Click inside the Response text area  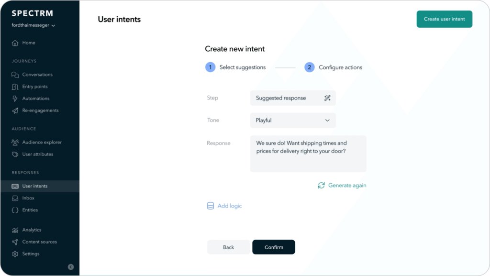click(308, 154)
